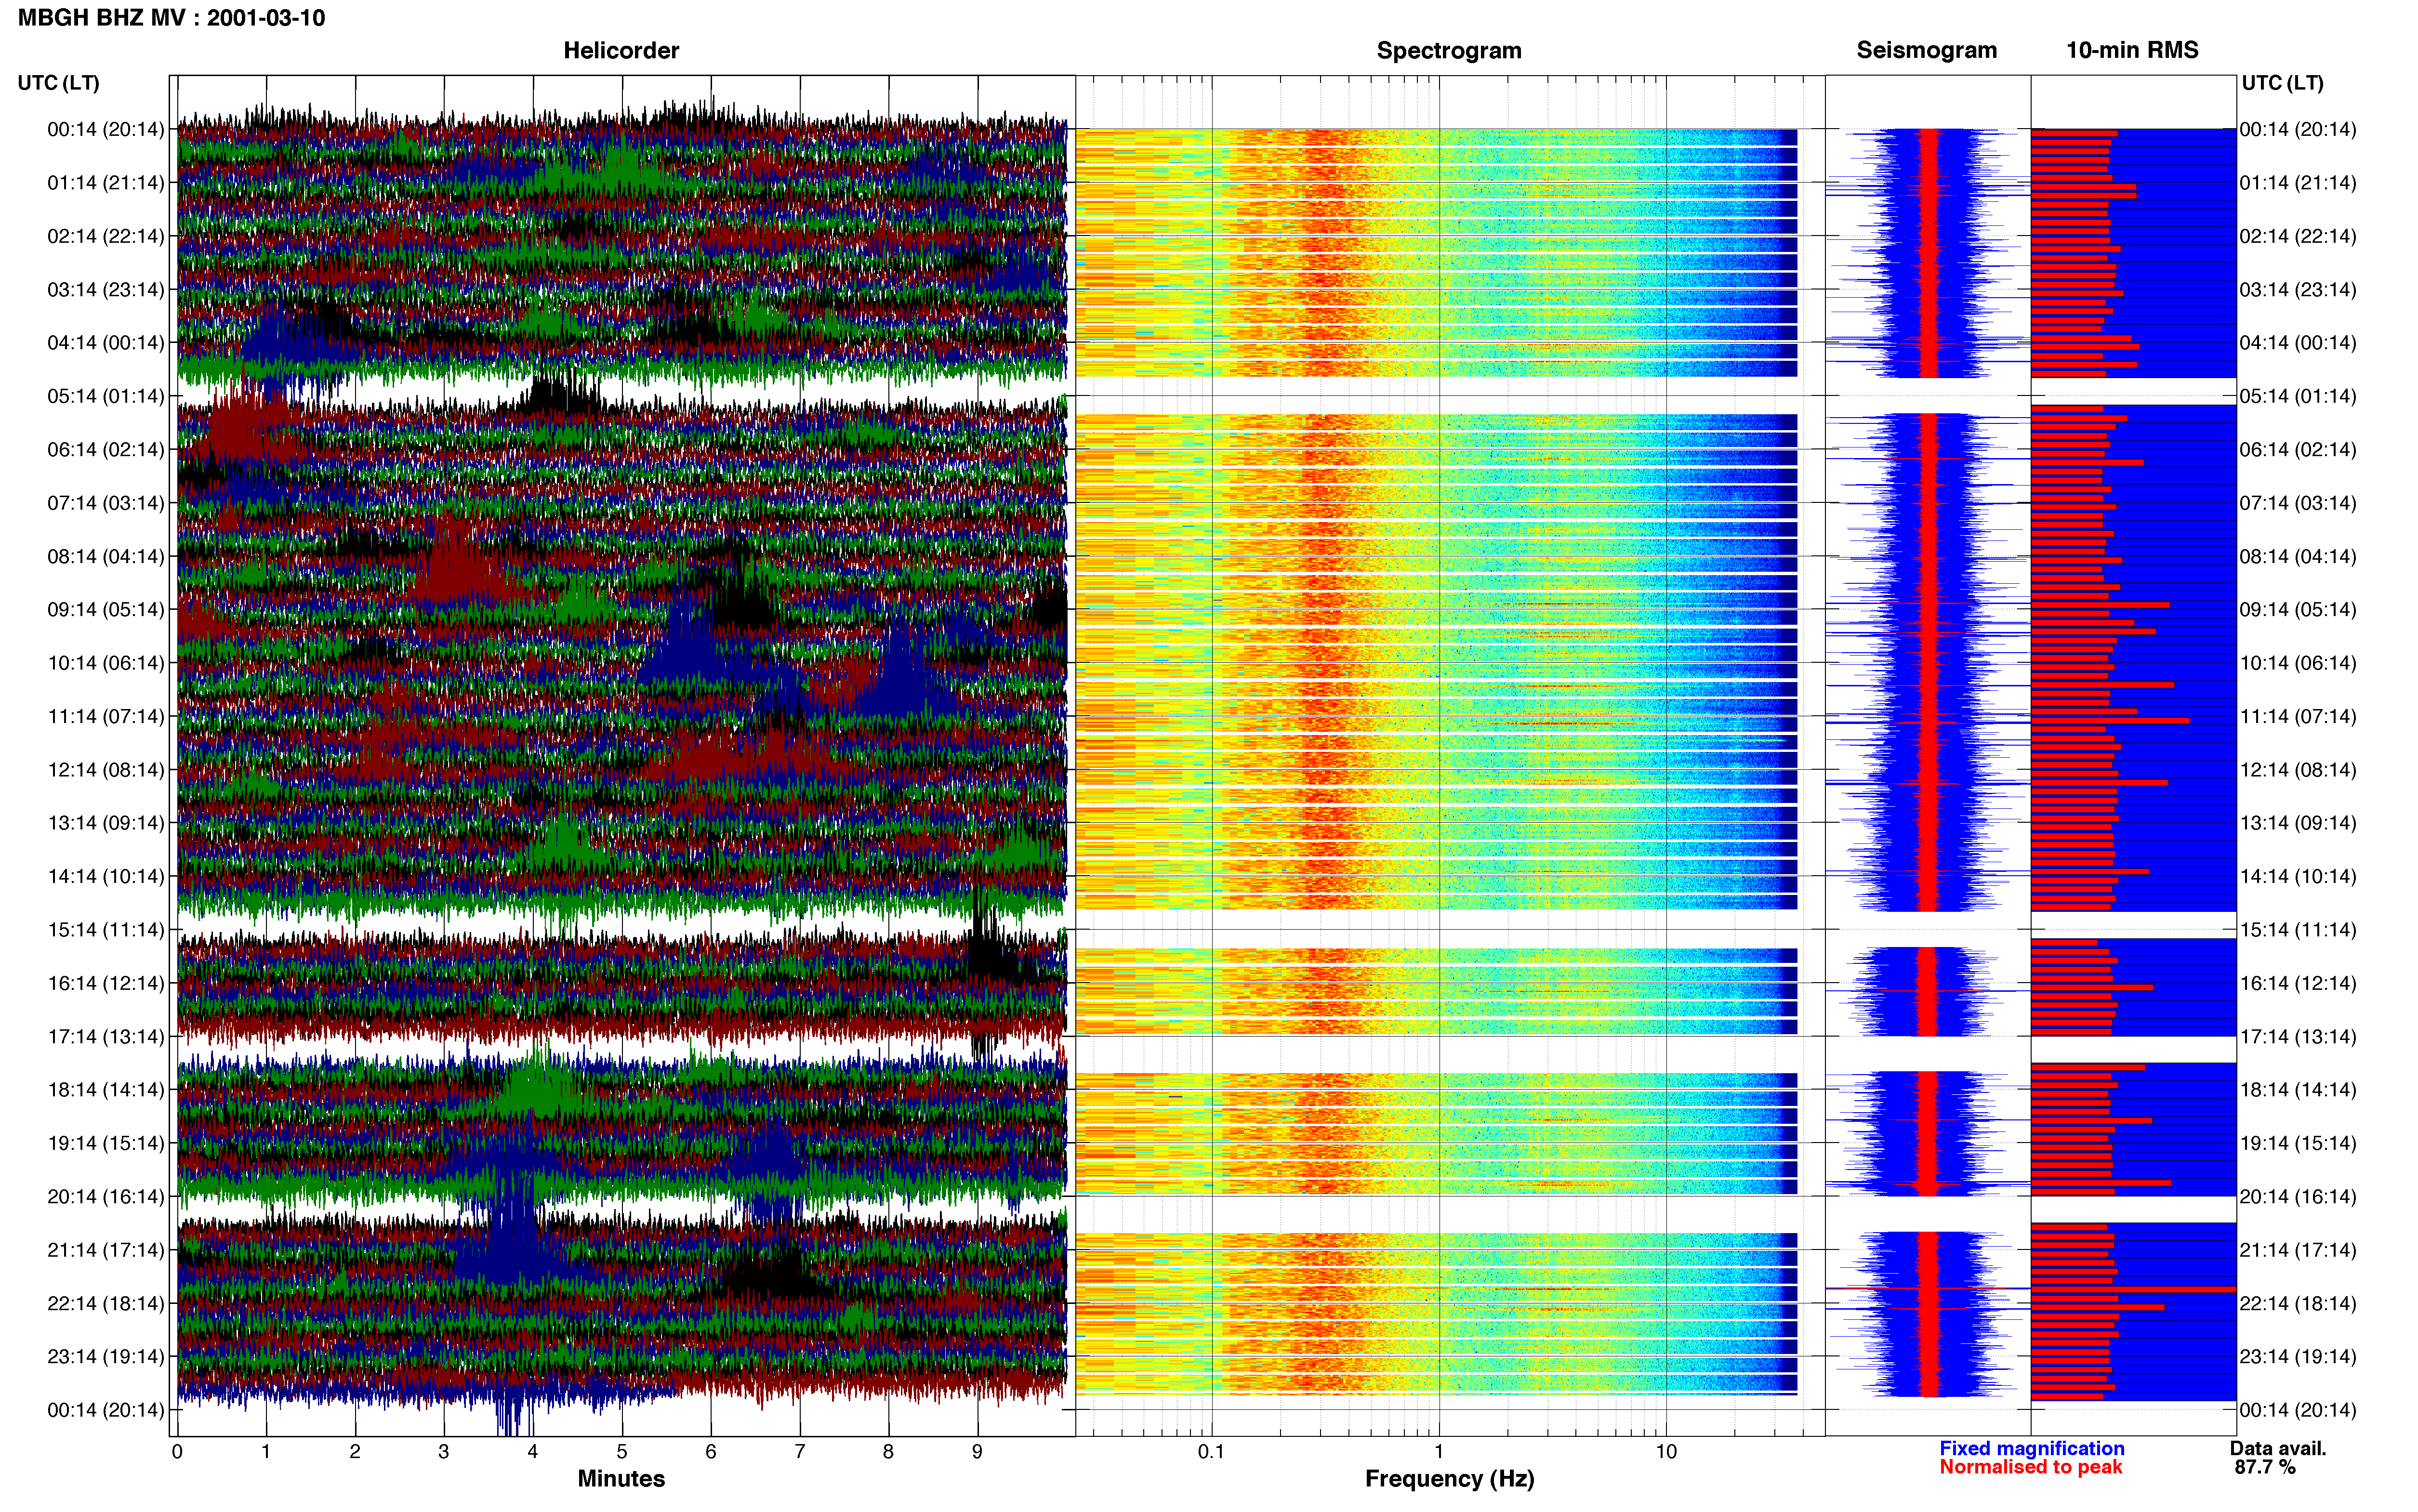Click the 'Minutes' x-axis label
This screenshot has height=1512, width=2418.
(x=621, y=1479)
